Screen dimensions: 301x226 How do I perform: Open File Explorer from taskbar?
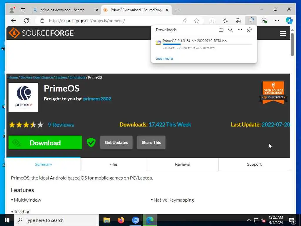[106, 220]
